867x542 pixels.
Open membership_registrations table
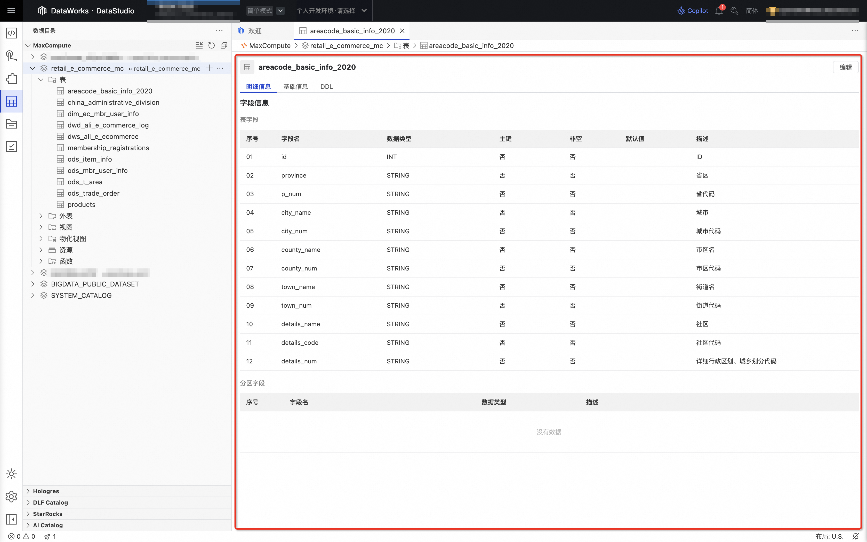click(108, 148)
